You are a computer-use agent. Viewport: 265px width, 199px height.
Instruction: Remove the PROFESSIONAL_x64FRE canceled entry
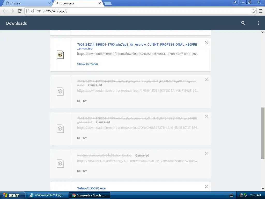click(207, 117)
